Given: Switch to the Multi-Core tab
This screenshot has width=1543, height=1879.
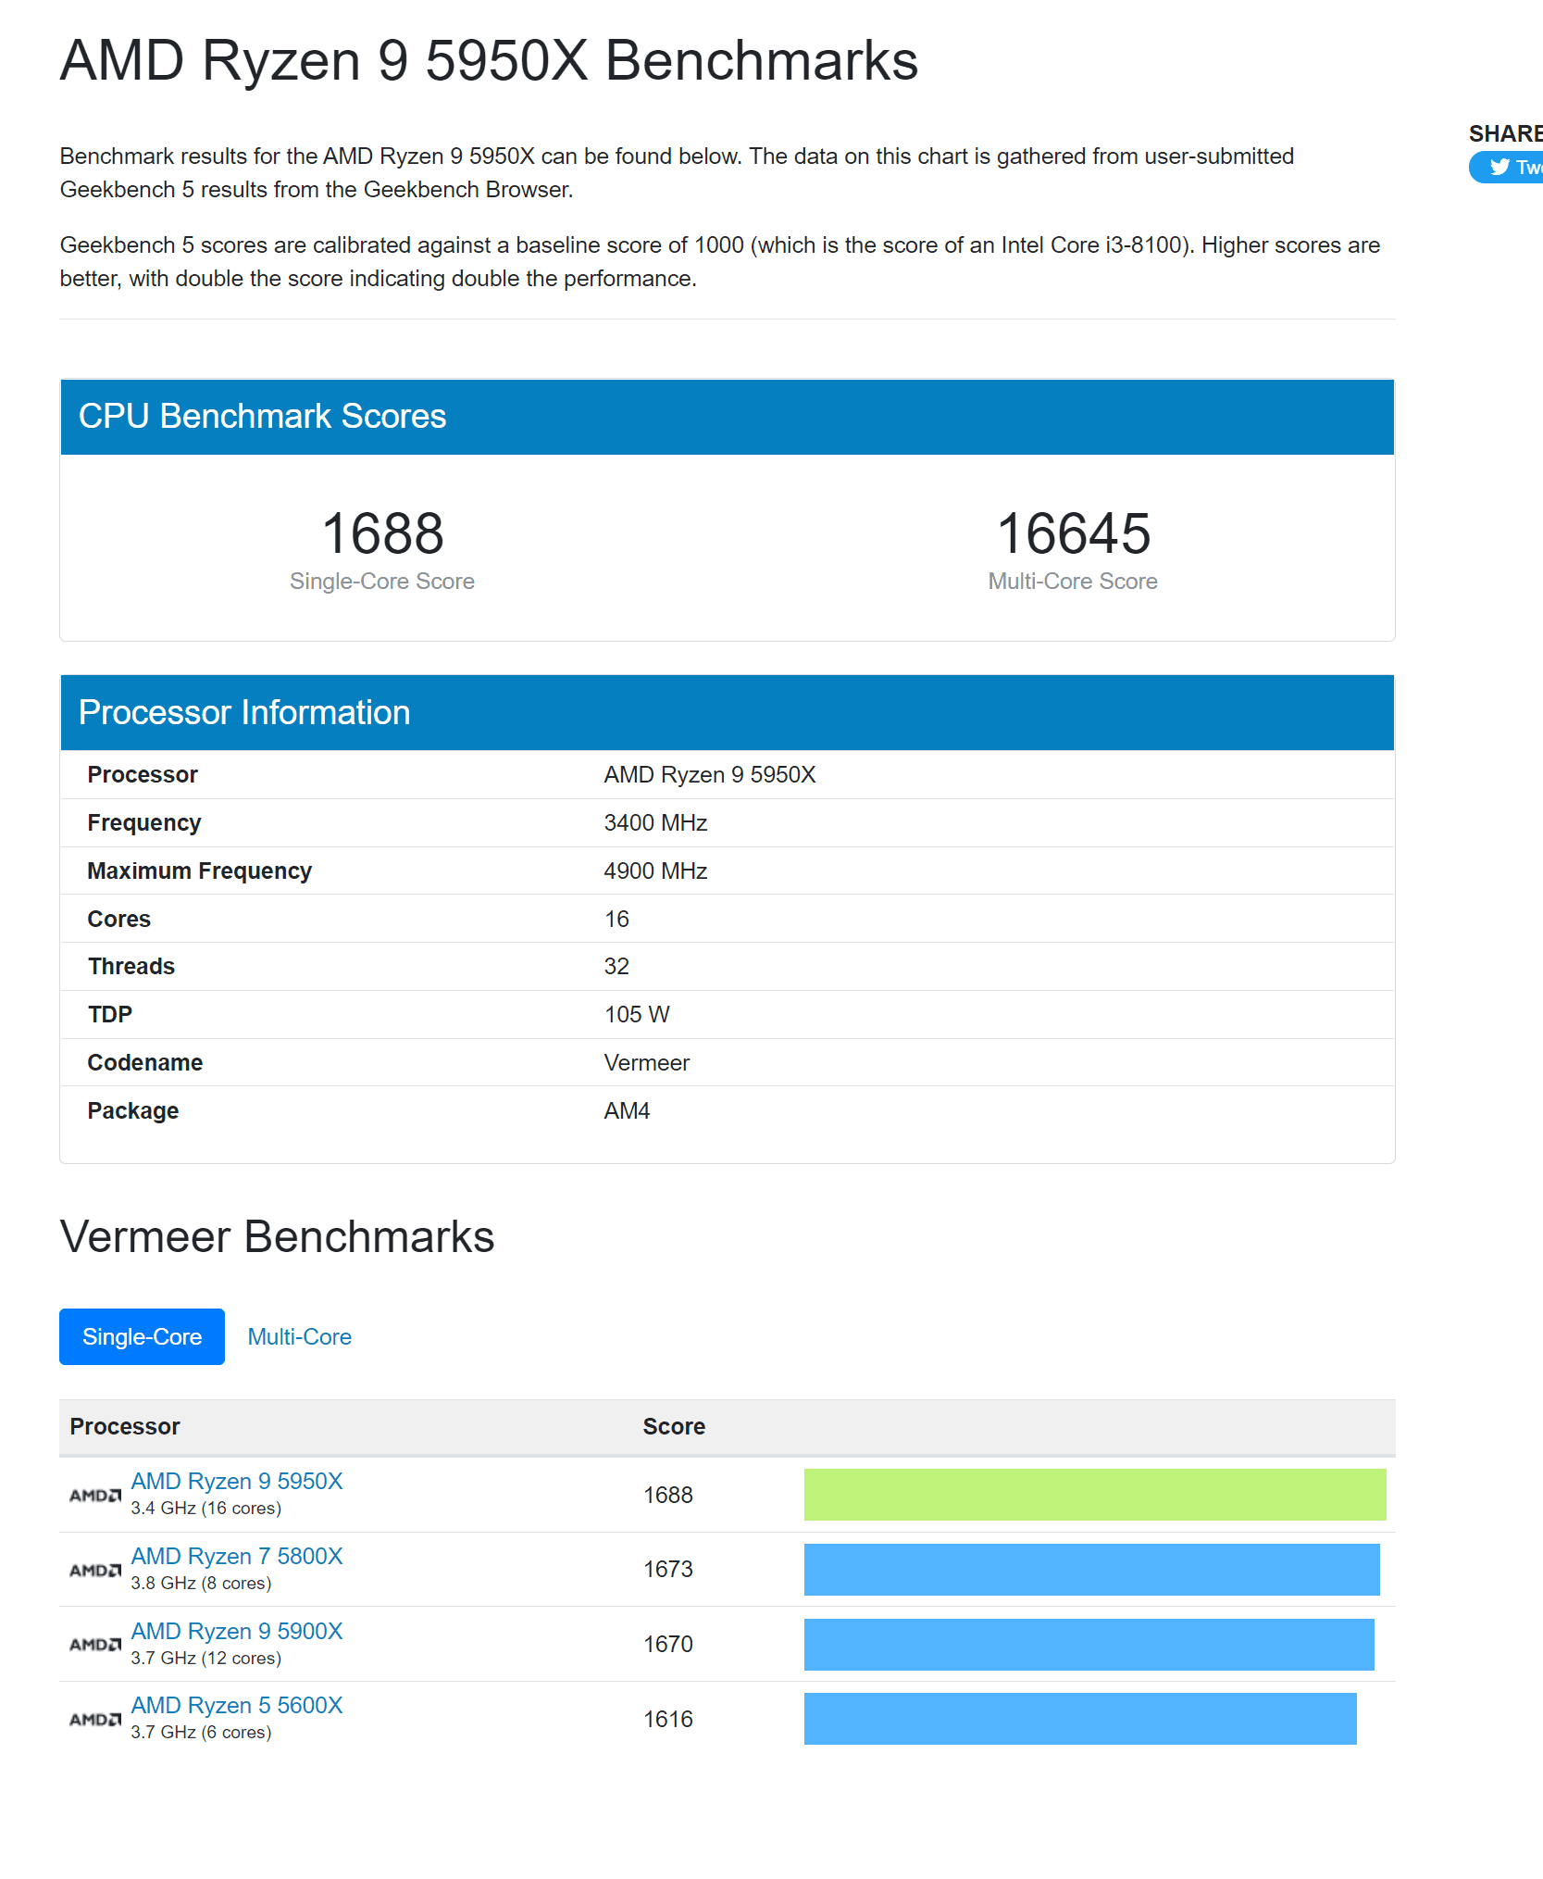Looking at the screenshot, I should [299, 1336].
